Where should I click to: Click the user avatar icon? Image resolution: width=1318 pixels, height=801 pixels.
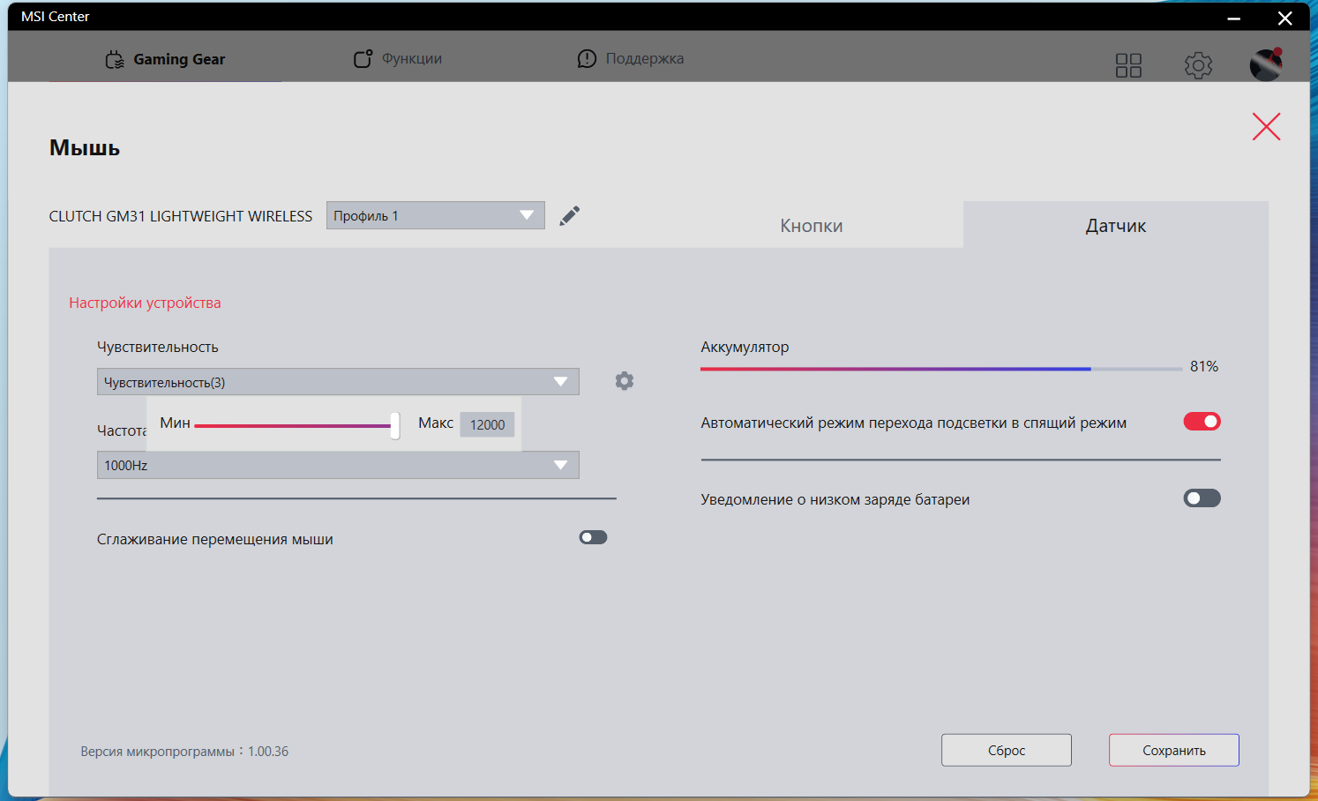1266,64
